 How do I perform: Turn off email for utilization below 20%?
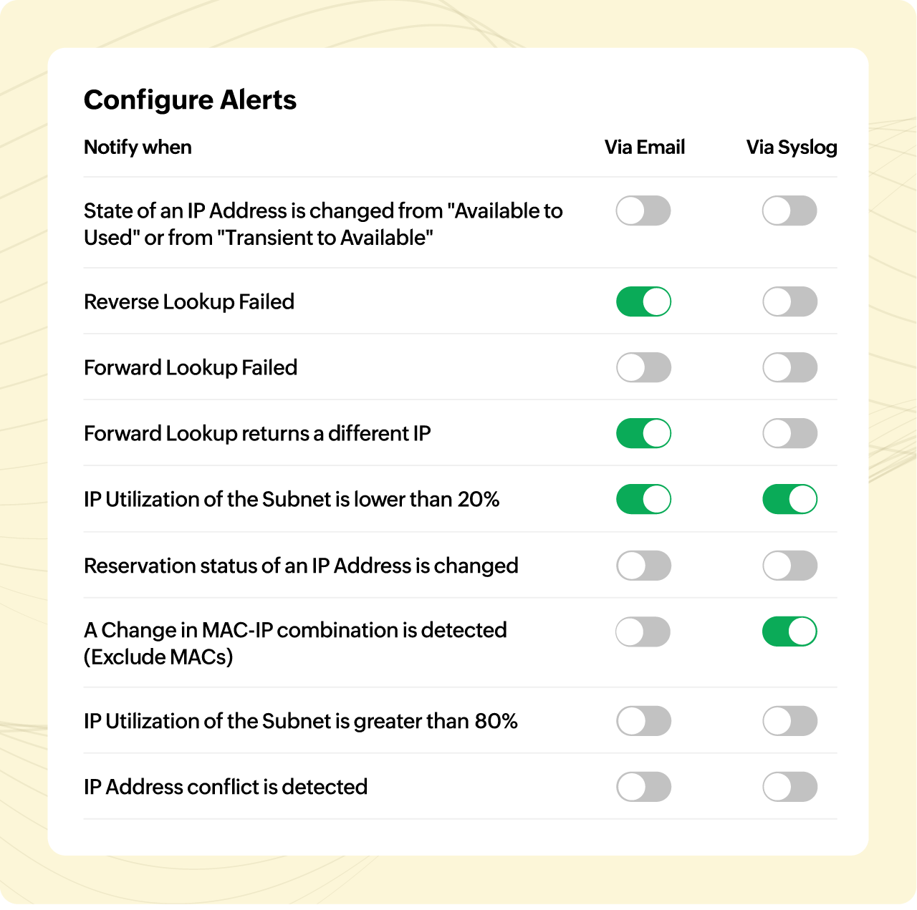[643, 499]
